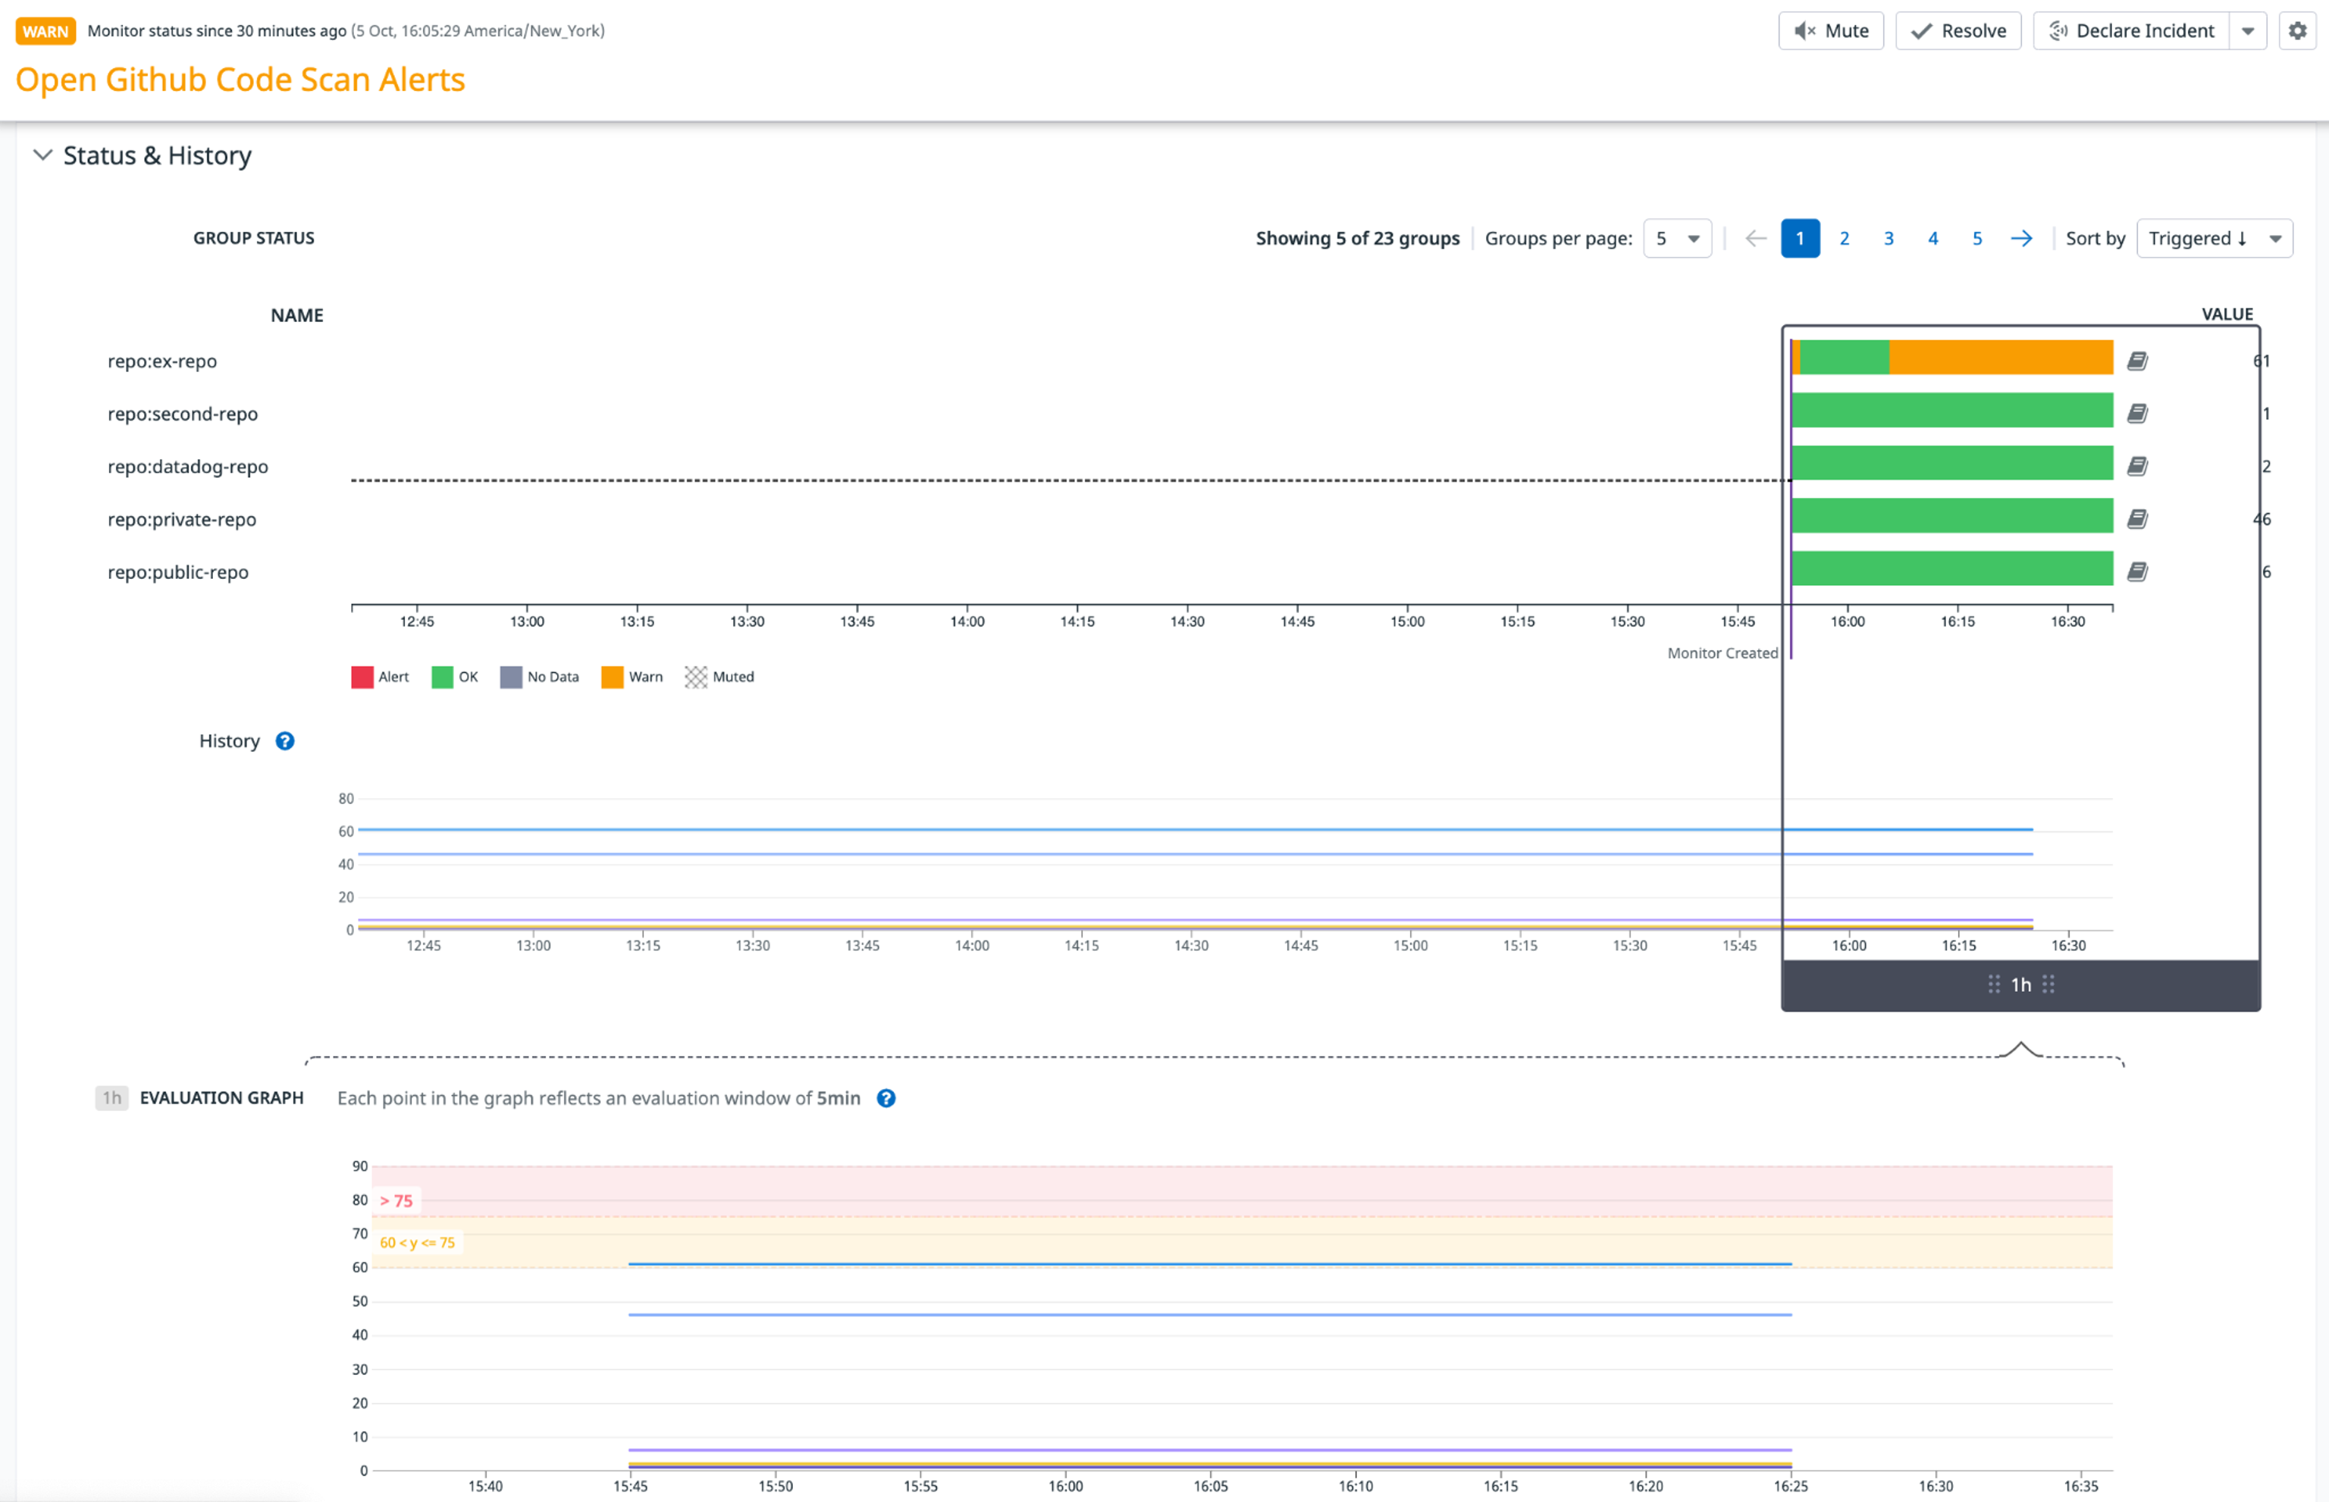
Task: Open the Declare Incident dropdown arrow
Action: tap(2249, 30)
